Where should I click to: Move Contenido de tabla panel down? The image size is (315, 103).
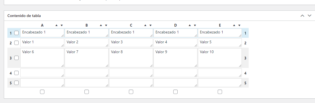click(310, 16)
